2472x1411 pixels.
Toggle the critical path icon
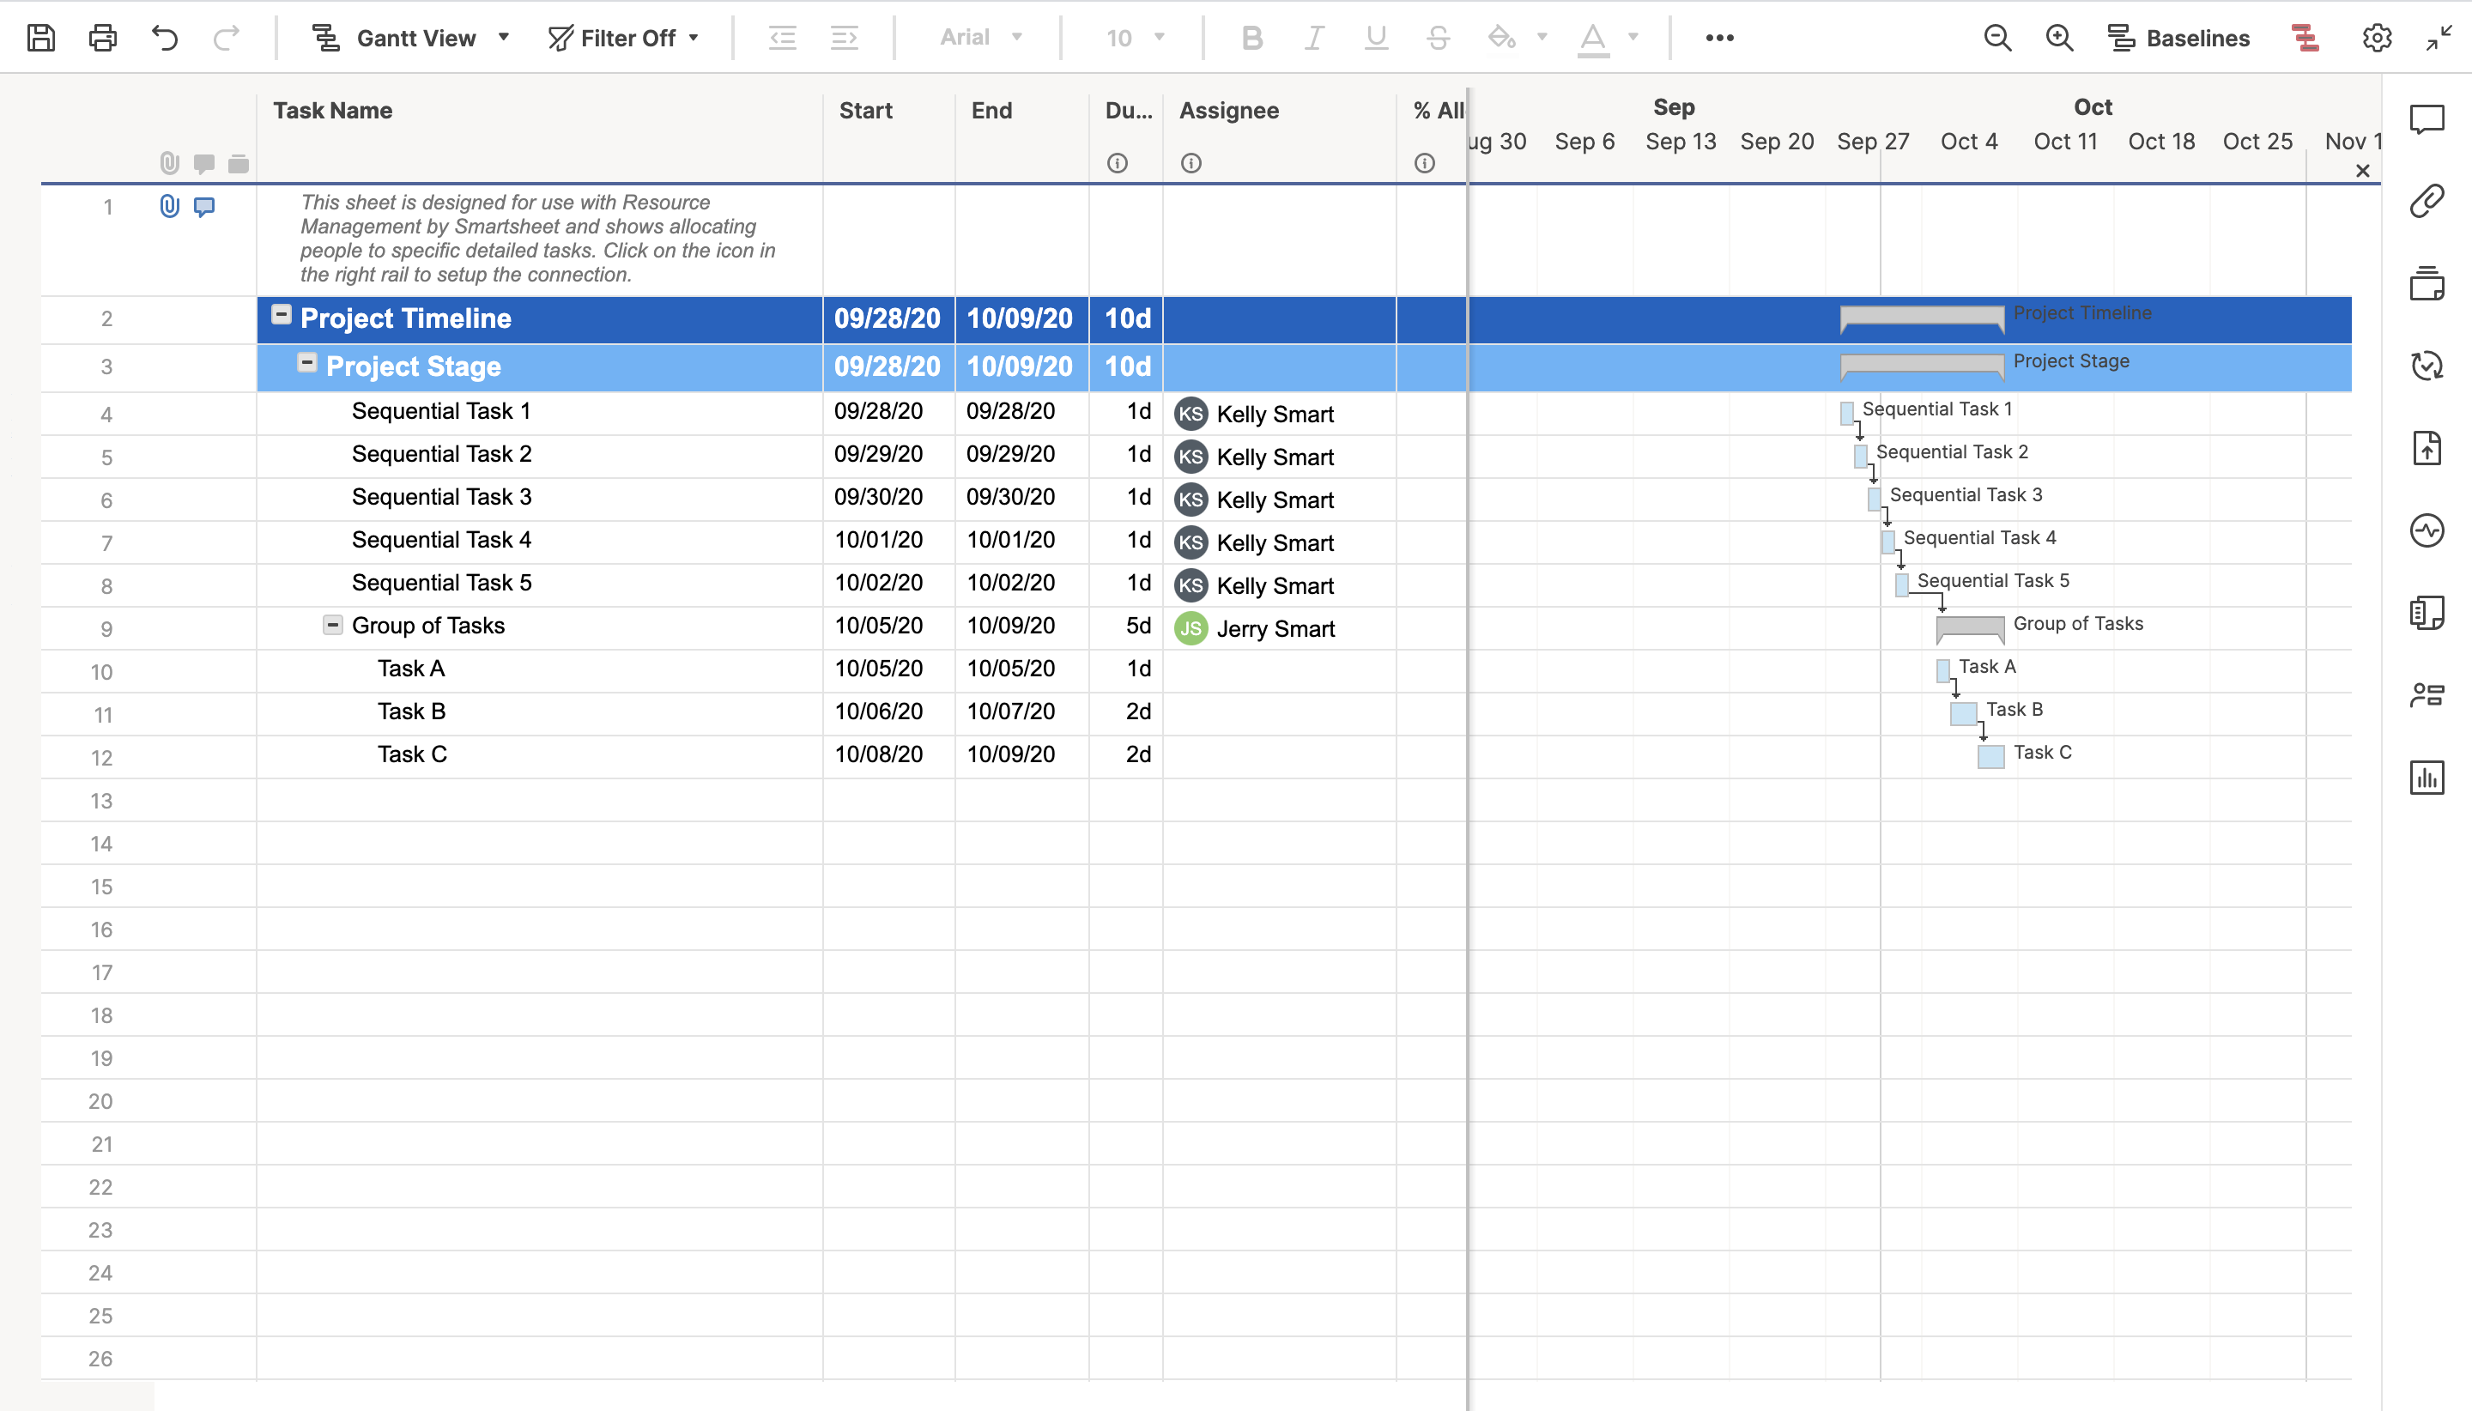[x=2305, y=38]
